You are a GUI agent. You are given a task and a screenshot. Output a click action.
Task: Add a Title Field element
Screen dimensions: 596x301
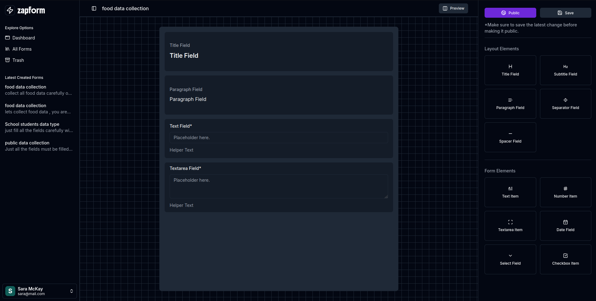(x=510, y=70)
